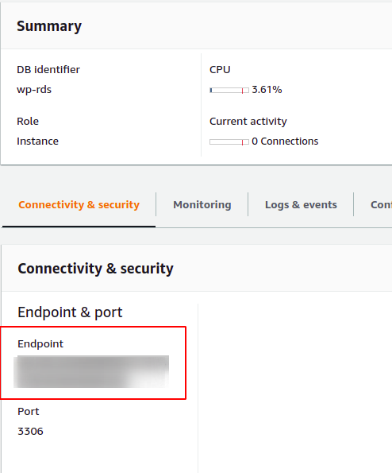
Task: Click the Port field label
Action: click(x=29, y=412)
